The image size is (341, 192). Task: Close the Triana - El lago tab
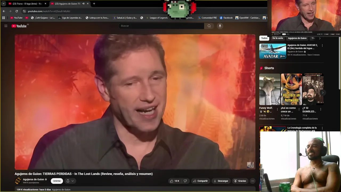tap(46, 4)
